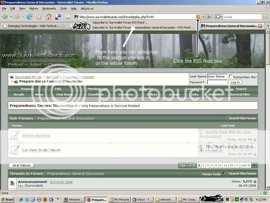The width and height of the screenshot is (270, 203).
Task: Switch to Emerging Technologies tab
Action: point(34,26)
